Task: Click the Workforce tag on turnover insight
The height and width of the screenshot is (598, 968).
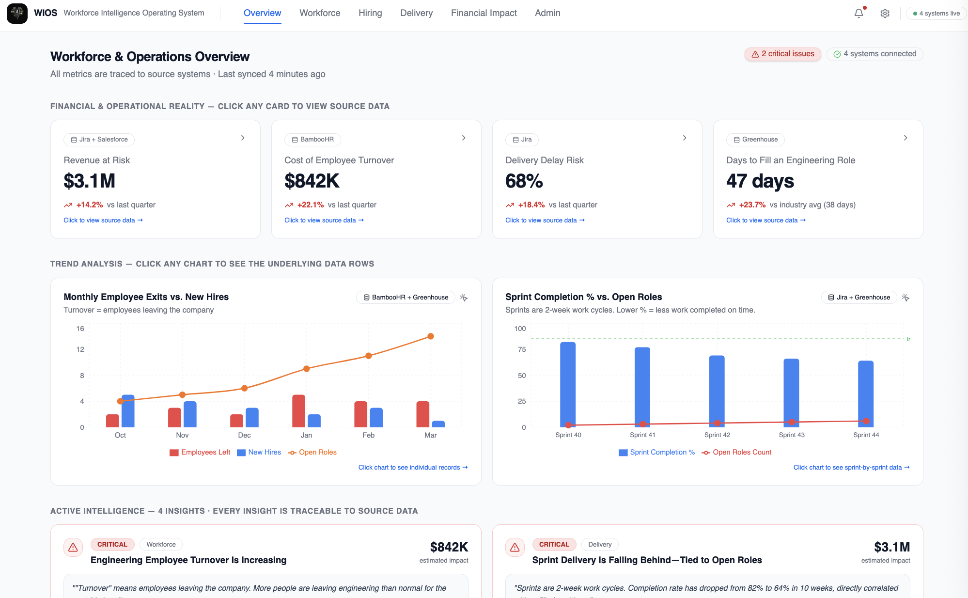Action: coord(161,545)
